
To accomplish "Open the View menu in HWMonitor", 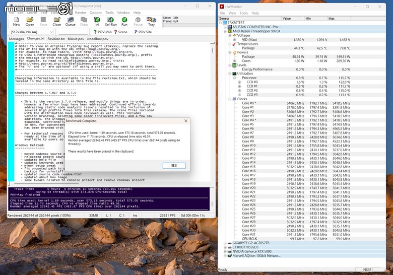I will point(232,13).
